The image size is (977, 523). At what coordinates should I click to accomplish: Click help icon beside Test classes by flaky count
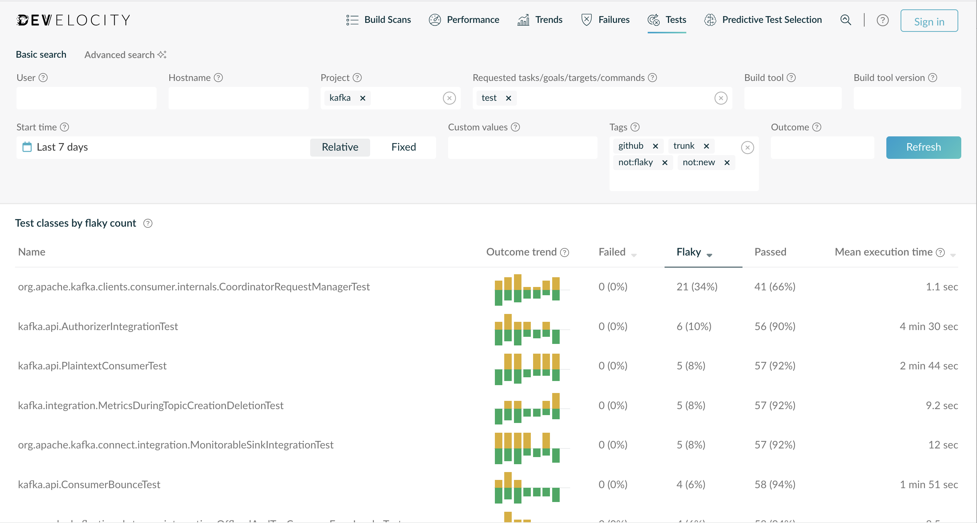point(148,223)
